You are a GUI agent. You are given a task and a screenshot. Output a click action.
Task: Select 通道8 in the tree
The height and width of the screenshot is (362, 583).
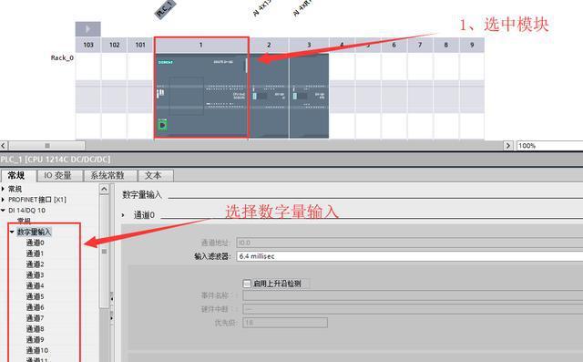[36, 329]
